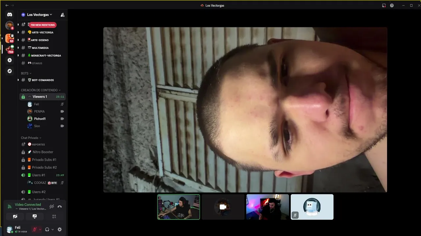Viewport: 421px width, 236px height.
Task: Collapse the CREACIÓN DE CONTENIDO category
Action: 41,90
